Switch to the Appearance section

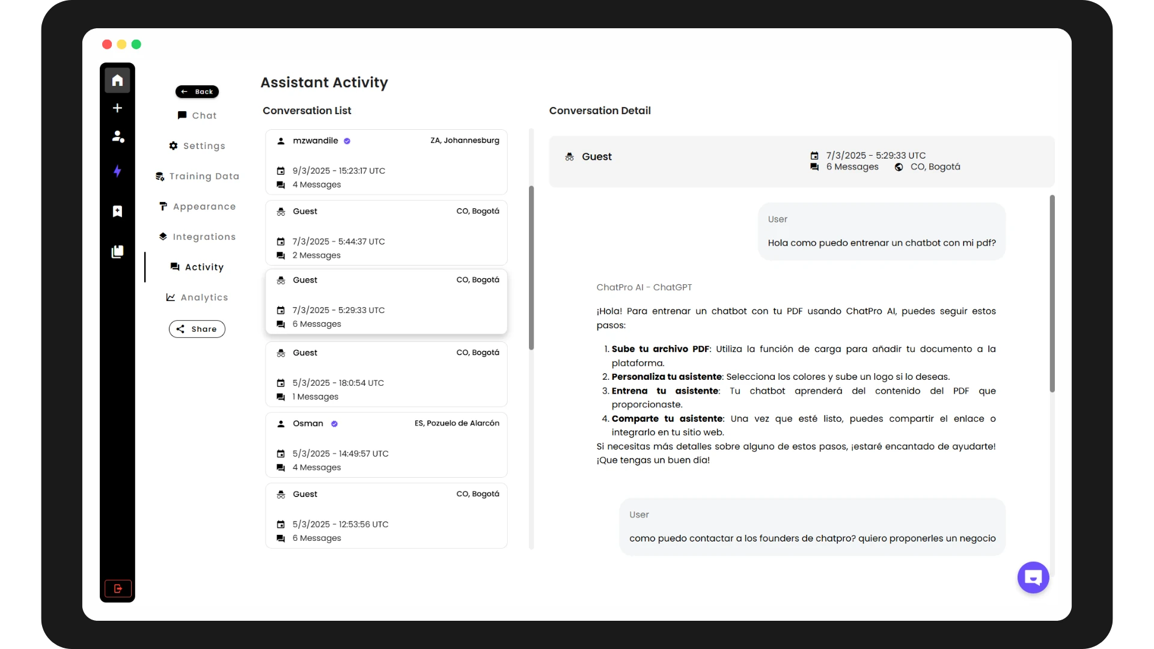[x=197, y=207]
